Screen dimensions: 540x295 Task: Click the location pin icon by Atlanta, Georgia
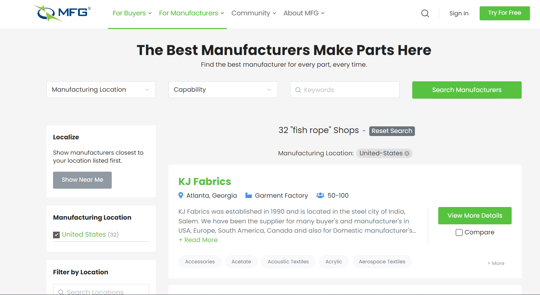[x=181, y=195]
